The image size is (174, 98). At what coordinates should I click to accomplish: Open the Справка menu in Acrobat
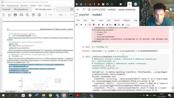[x=47, y=5]
